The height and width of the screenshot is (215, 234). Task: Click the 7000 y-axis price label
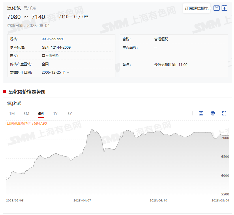click(225, 138)
